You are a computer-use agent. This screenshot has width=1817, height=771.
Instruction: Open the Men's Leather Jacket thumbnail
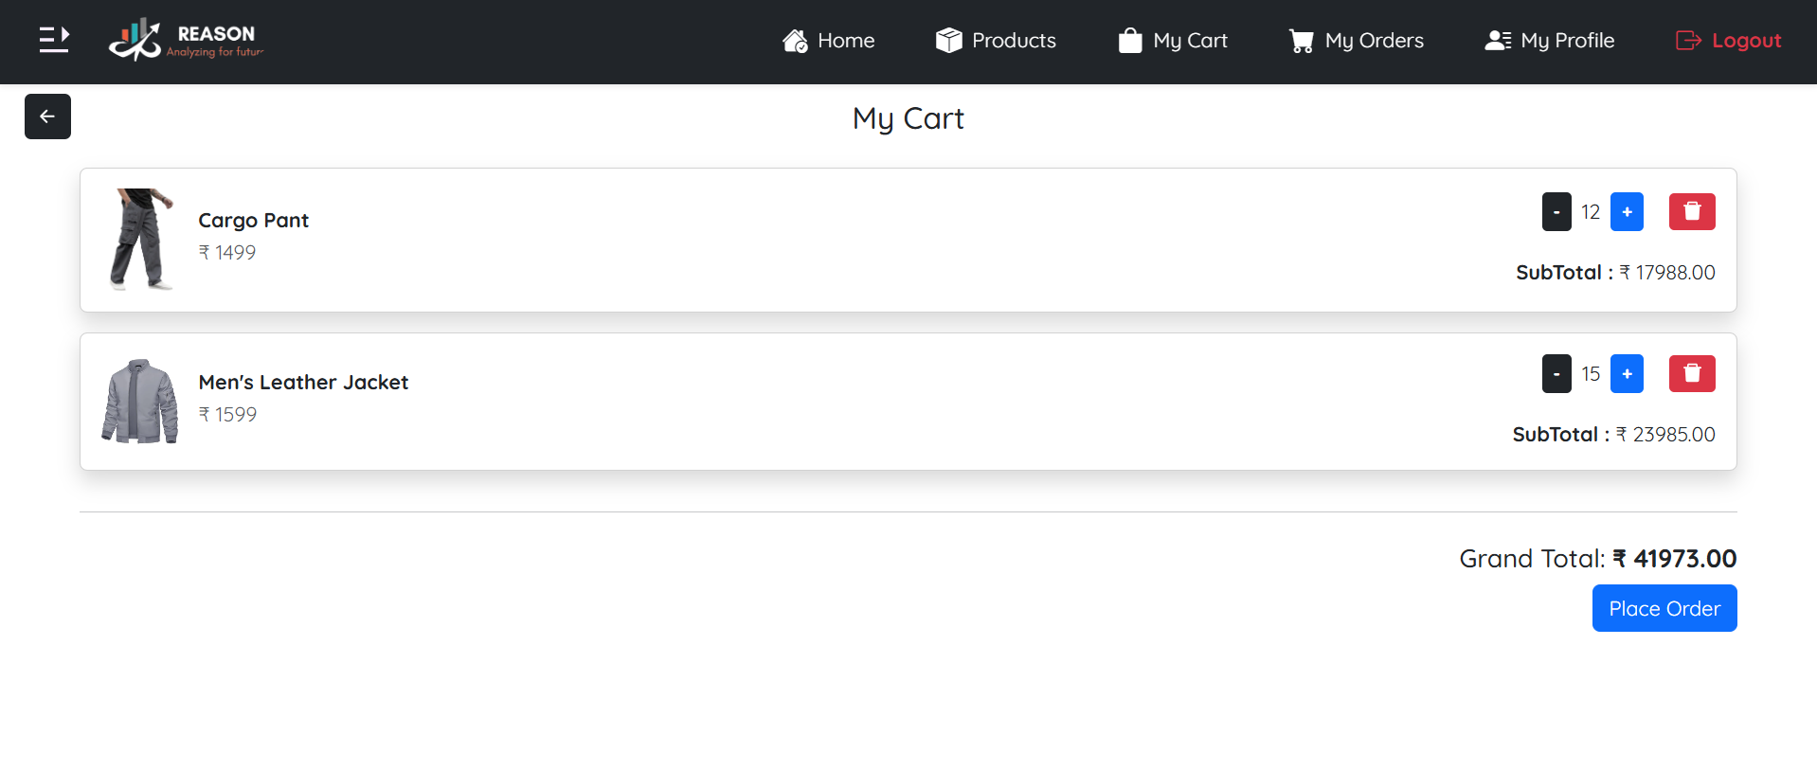(x=140, y=401)
